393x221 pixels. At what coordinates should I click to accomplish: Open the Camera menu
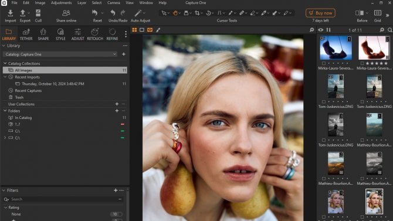tap(114, 3)
